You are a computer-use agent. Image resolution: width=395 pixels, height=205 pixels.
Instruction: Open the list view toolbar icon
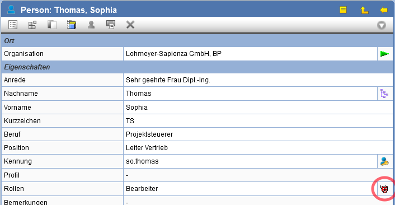(13, 25)
